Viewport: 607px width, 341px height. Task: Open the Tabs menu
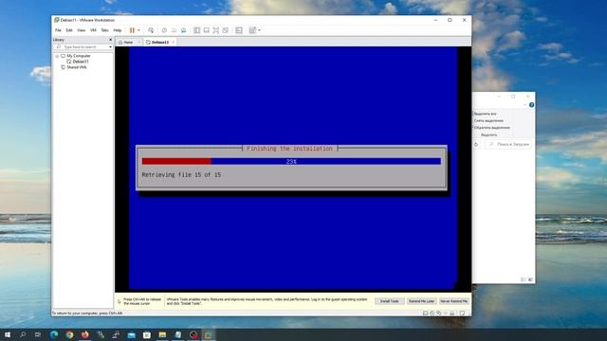tap(105, 30)
